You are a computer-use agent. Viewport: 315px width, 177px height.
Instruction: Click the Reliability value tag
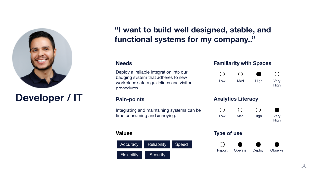(157, 145)
